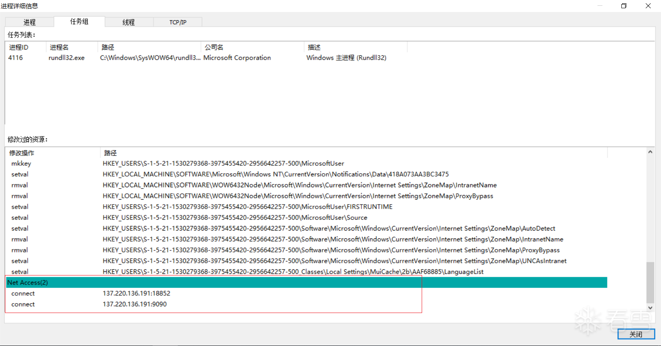Collapse the Net Access(2) group
The height and width of the screenshot is (346, 661).
[x=28, y=282]
